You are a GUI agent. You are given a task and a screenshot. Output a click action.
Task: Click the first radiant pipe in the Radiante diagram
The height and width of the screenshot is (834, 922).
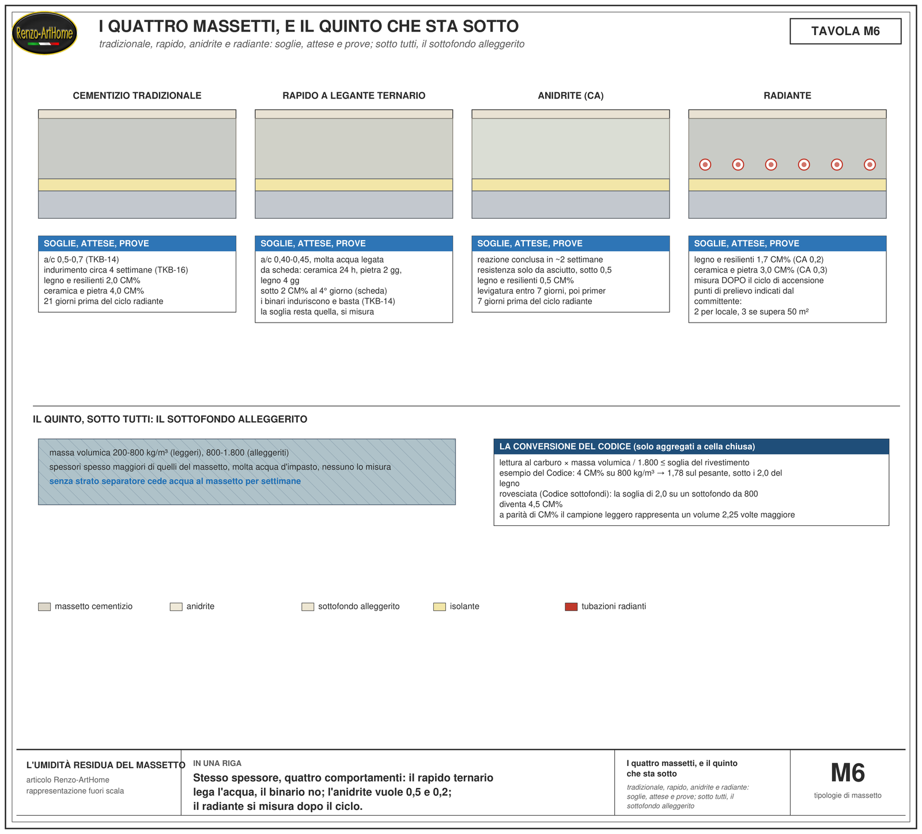[x=705, y=165]
